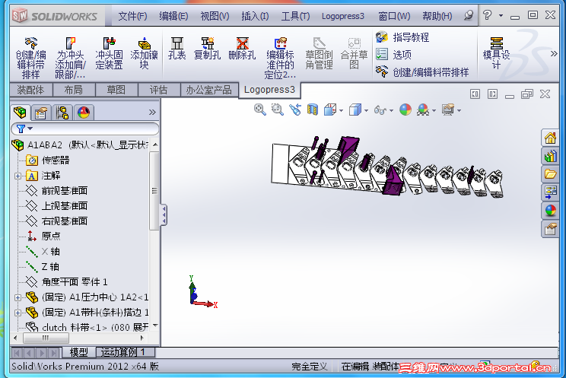Viewport: 566px width, 378px height.
Task: Open the PropertyManager tab
Action: click(x=41, y=113)
